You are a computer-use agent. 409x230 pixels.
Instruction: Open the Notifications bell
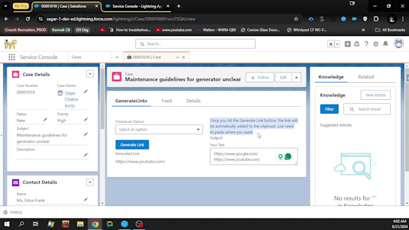pos(386,44)
